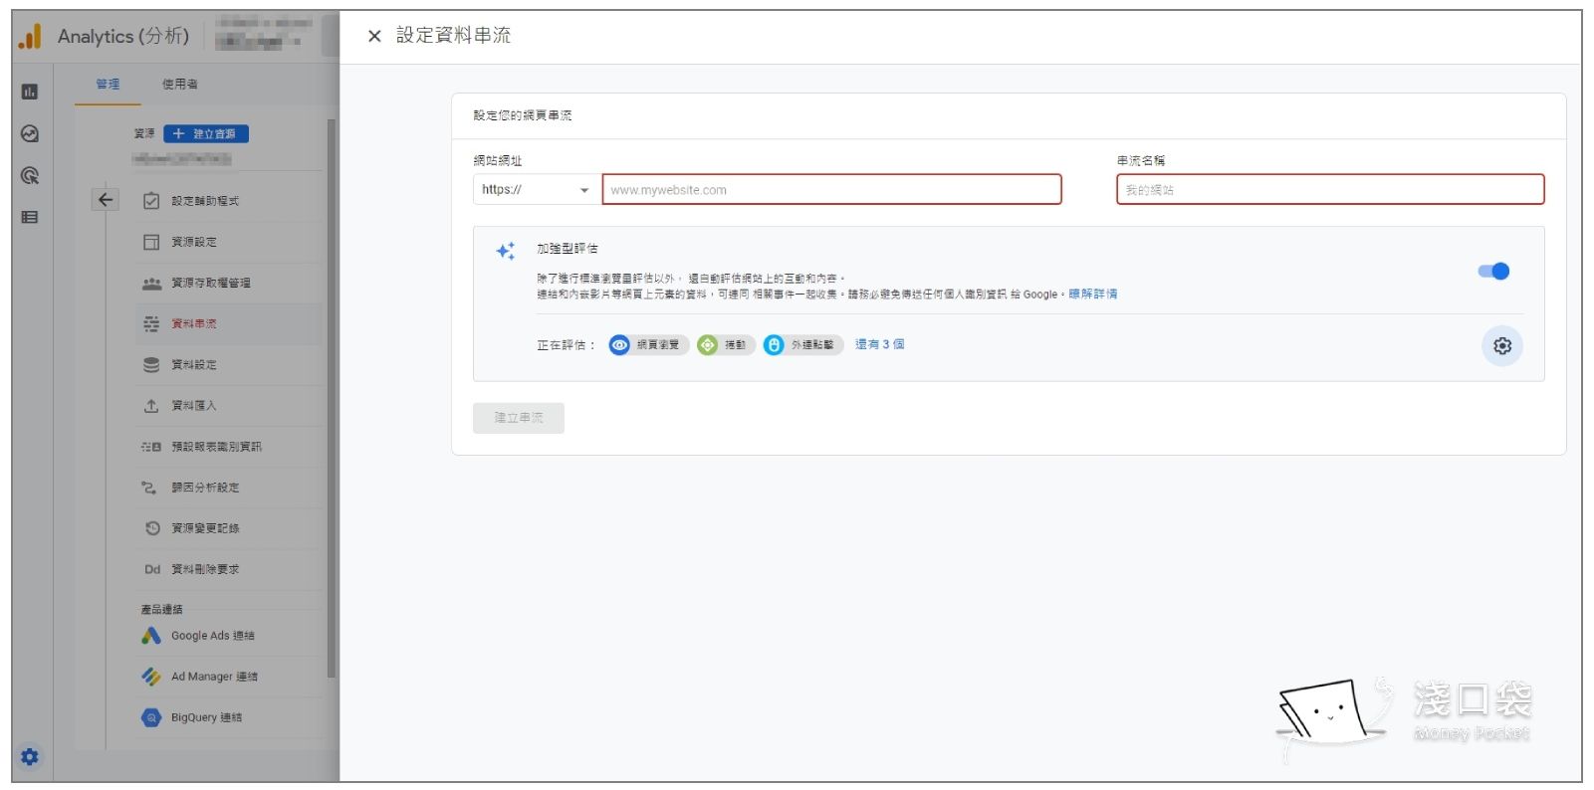Click the checkbox icon beside 設定輔助程式
1594x790 pixels.
click(151, 201)
